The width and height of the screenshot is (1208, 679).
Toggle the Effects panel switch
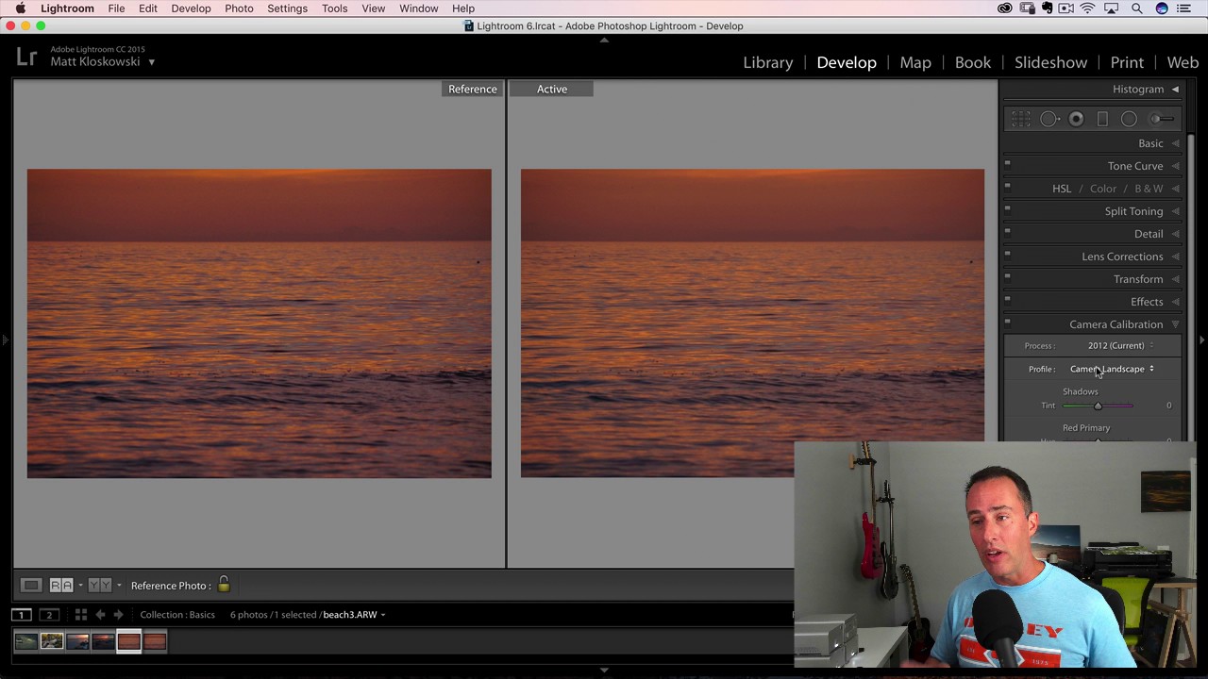[1007, 300]
